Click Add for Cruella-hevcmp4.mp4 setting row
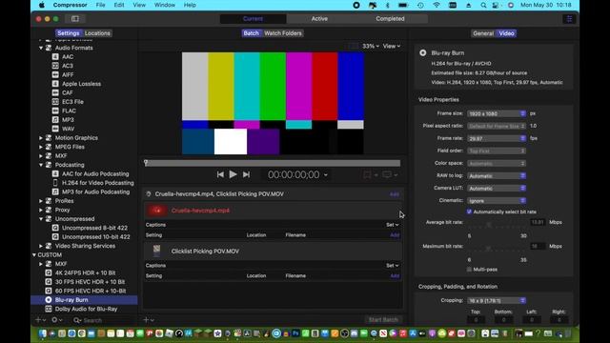Screen dimensions: 610x343 [395, 235]
